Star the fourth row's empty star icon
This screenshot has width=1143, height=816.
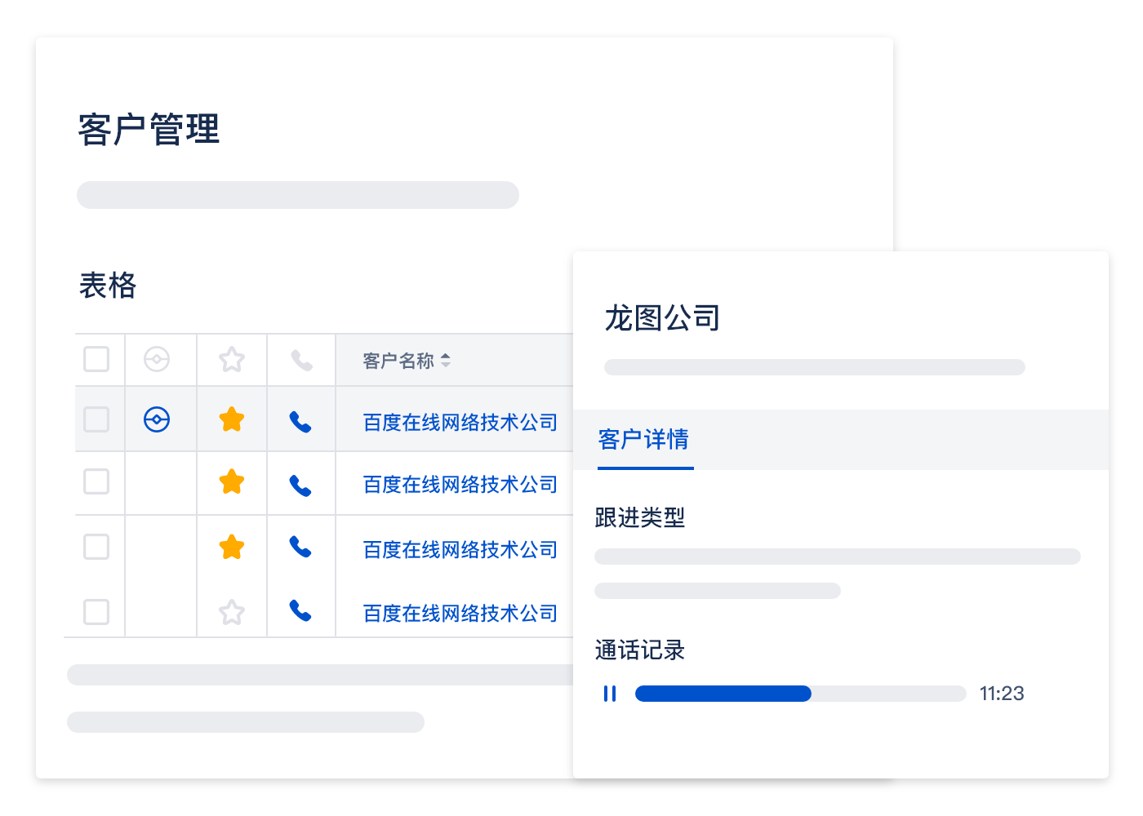click(x=232, y=612)
